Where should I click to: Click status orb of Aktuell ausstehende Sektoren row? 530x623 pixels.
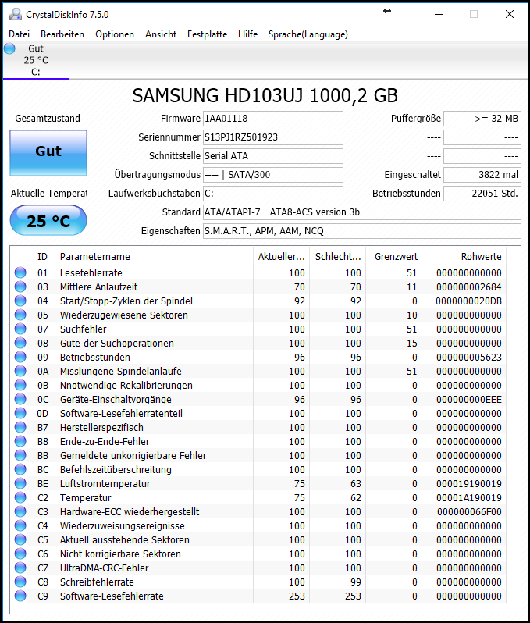pyautogui.click(x=20, y=539)
